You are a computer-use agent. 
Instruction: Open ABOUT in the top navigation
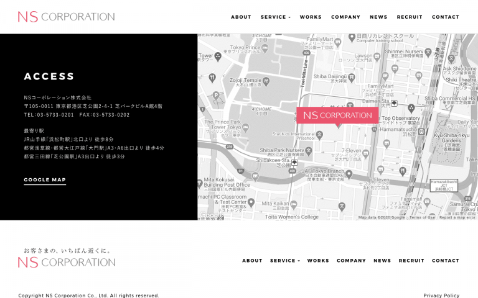(241, 17)
